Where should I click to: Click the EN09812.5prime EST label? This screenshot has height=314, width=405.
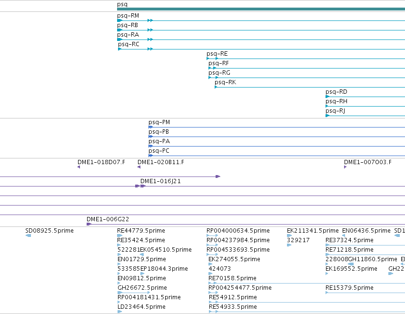tap(141, 278)
